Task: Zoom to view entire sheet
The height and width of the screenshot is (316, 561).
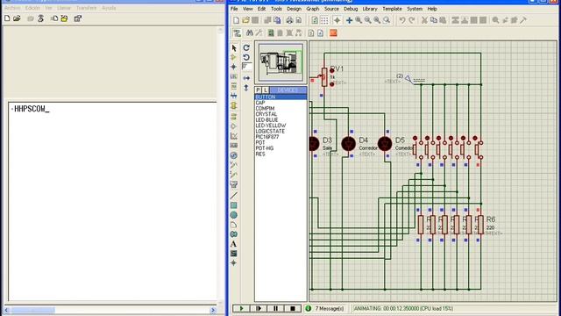Action: (377, 20)
